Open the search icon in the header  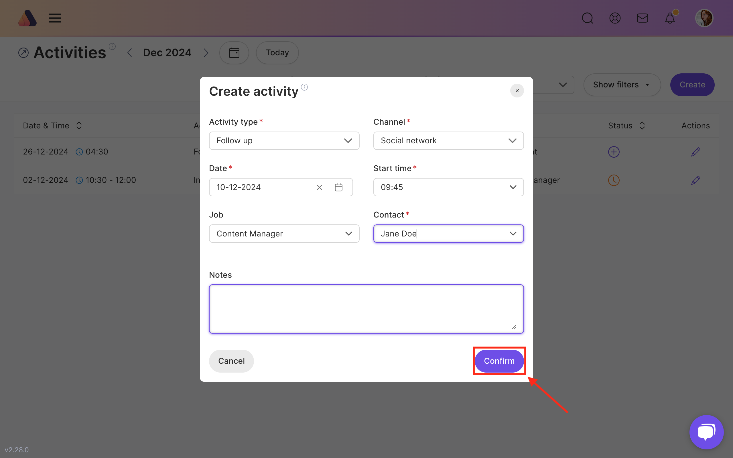587,18
